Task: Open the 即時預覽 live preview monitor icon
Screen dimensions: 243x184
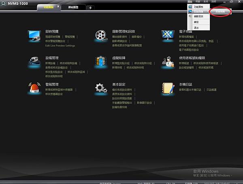Action: click(x=34, y=36)
